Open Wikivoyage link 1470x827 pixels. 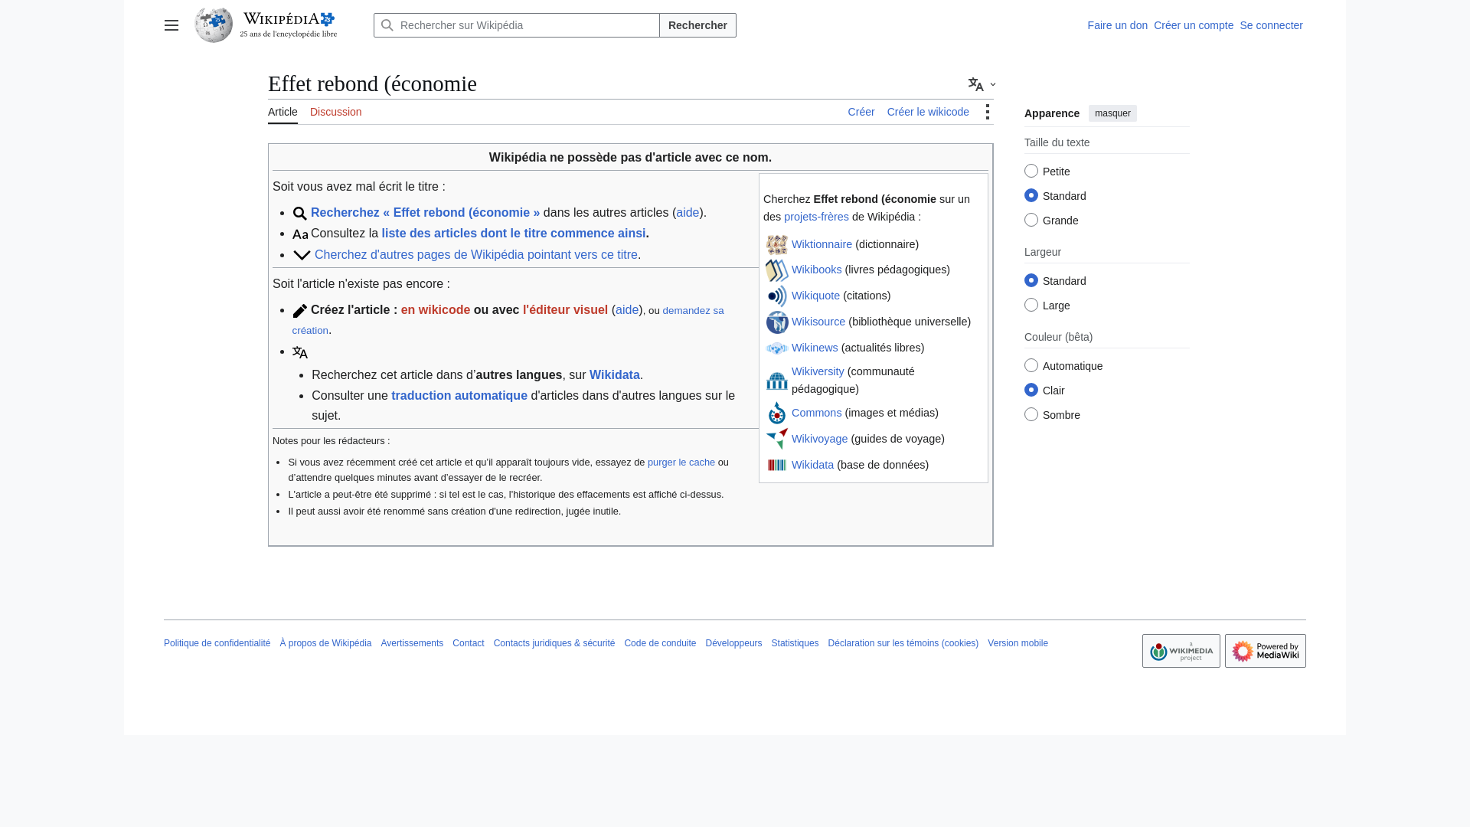point(819,439)
